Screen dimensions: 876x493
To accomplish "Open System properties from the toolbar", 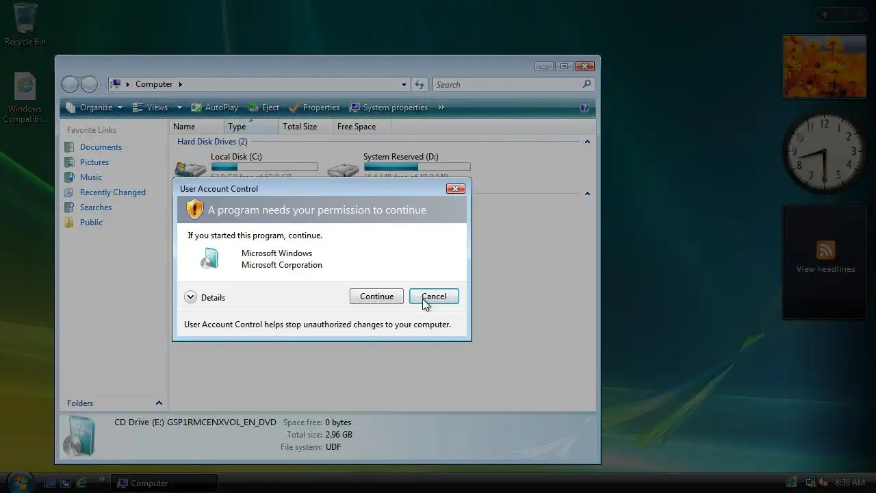I will pos(389,108).
